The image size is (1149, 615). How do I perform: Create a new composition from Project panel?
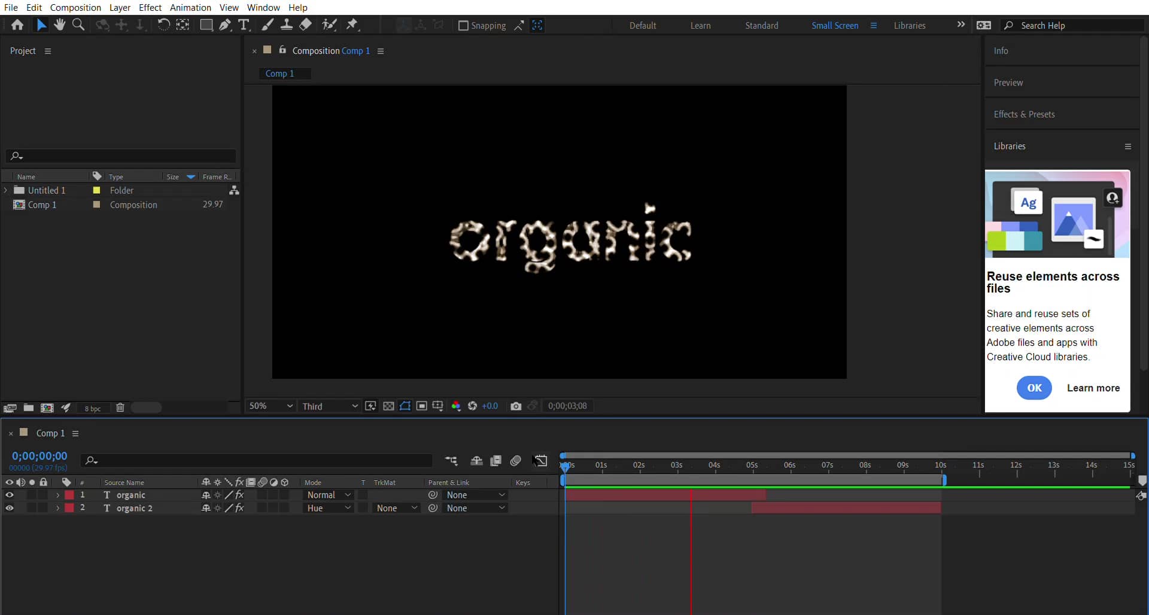point(47,408)
